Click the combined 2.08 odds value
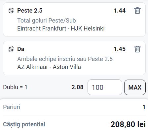Screen dimensions: 148x130 (77, 87)
